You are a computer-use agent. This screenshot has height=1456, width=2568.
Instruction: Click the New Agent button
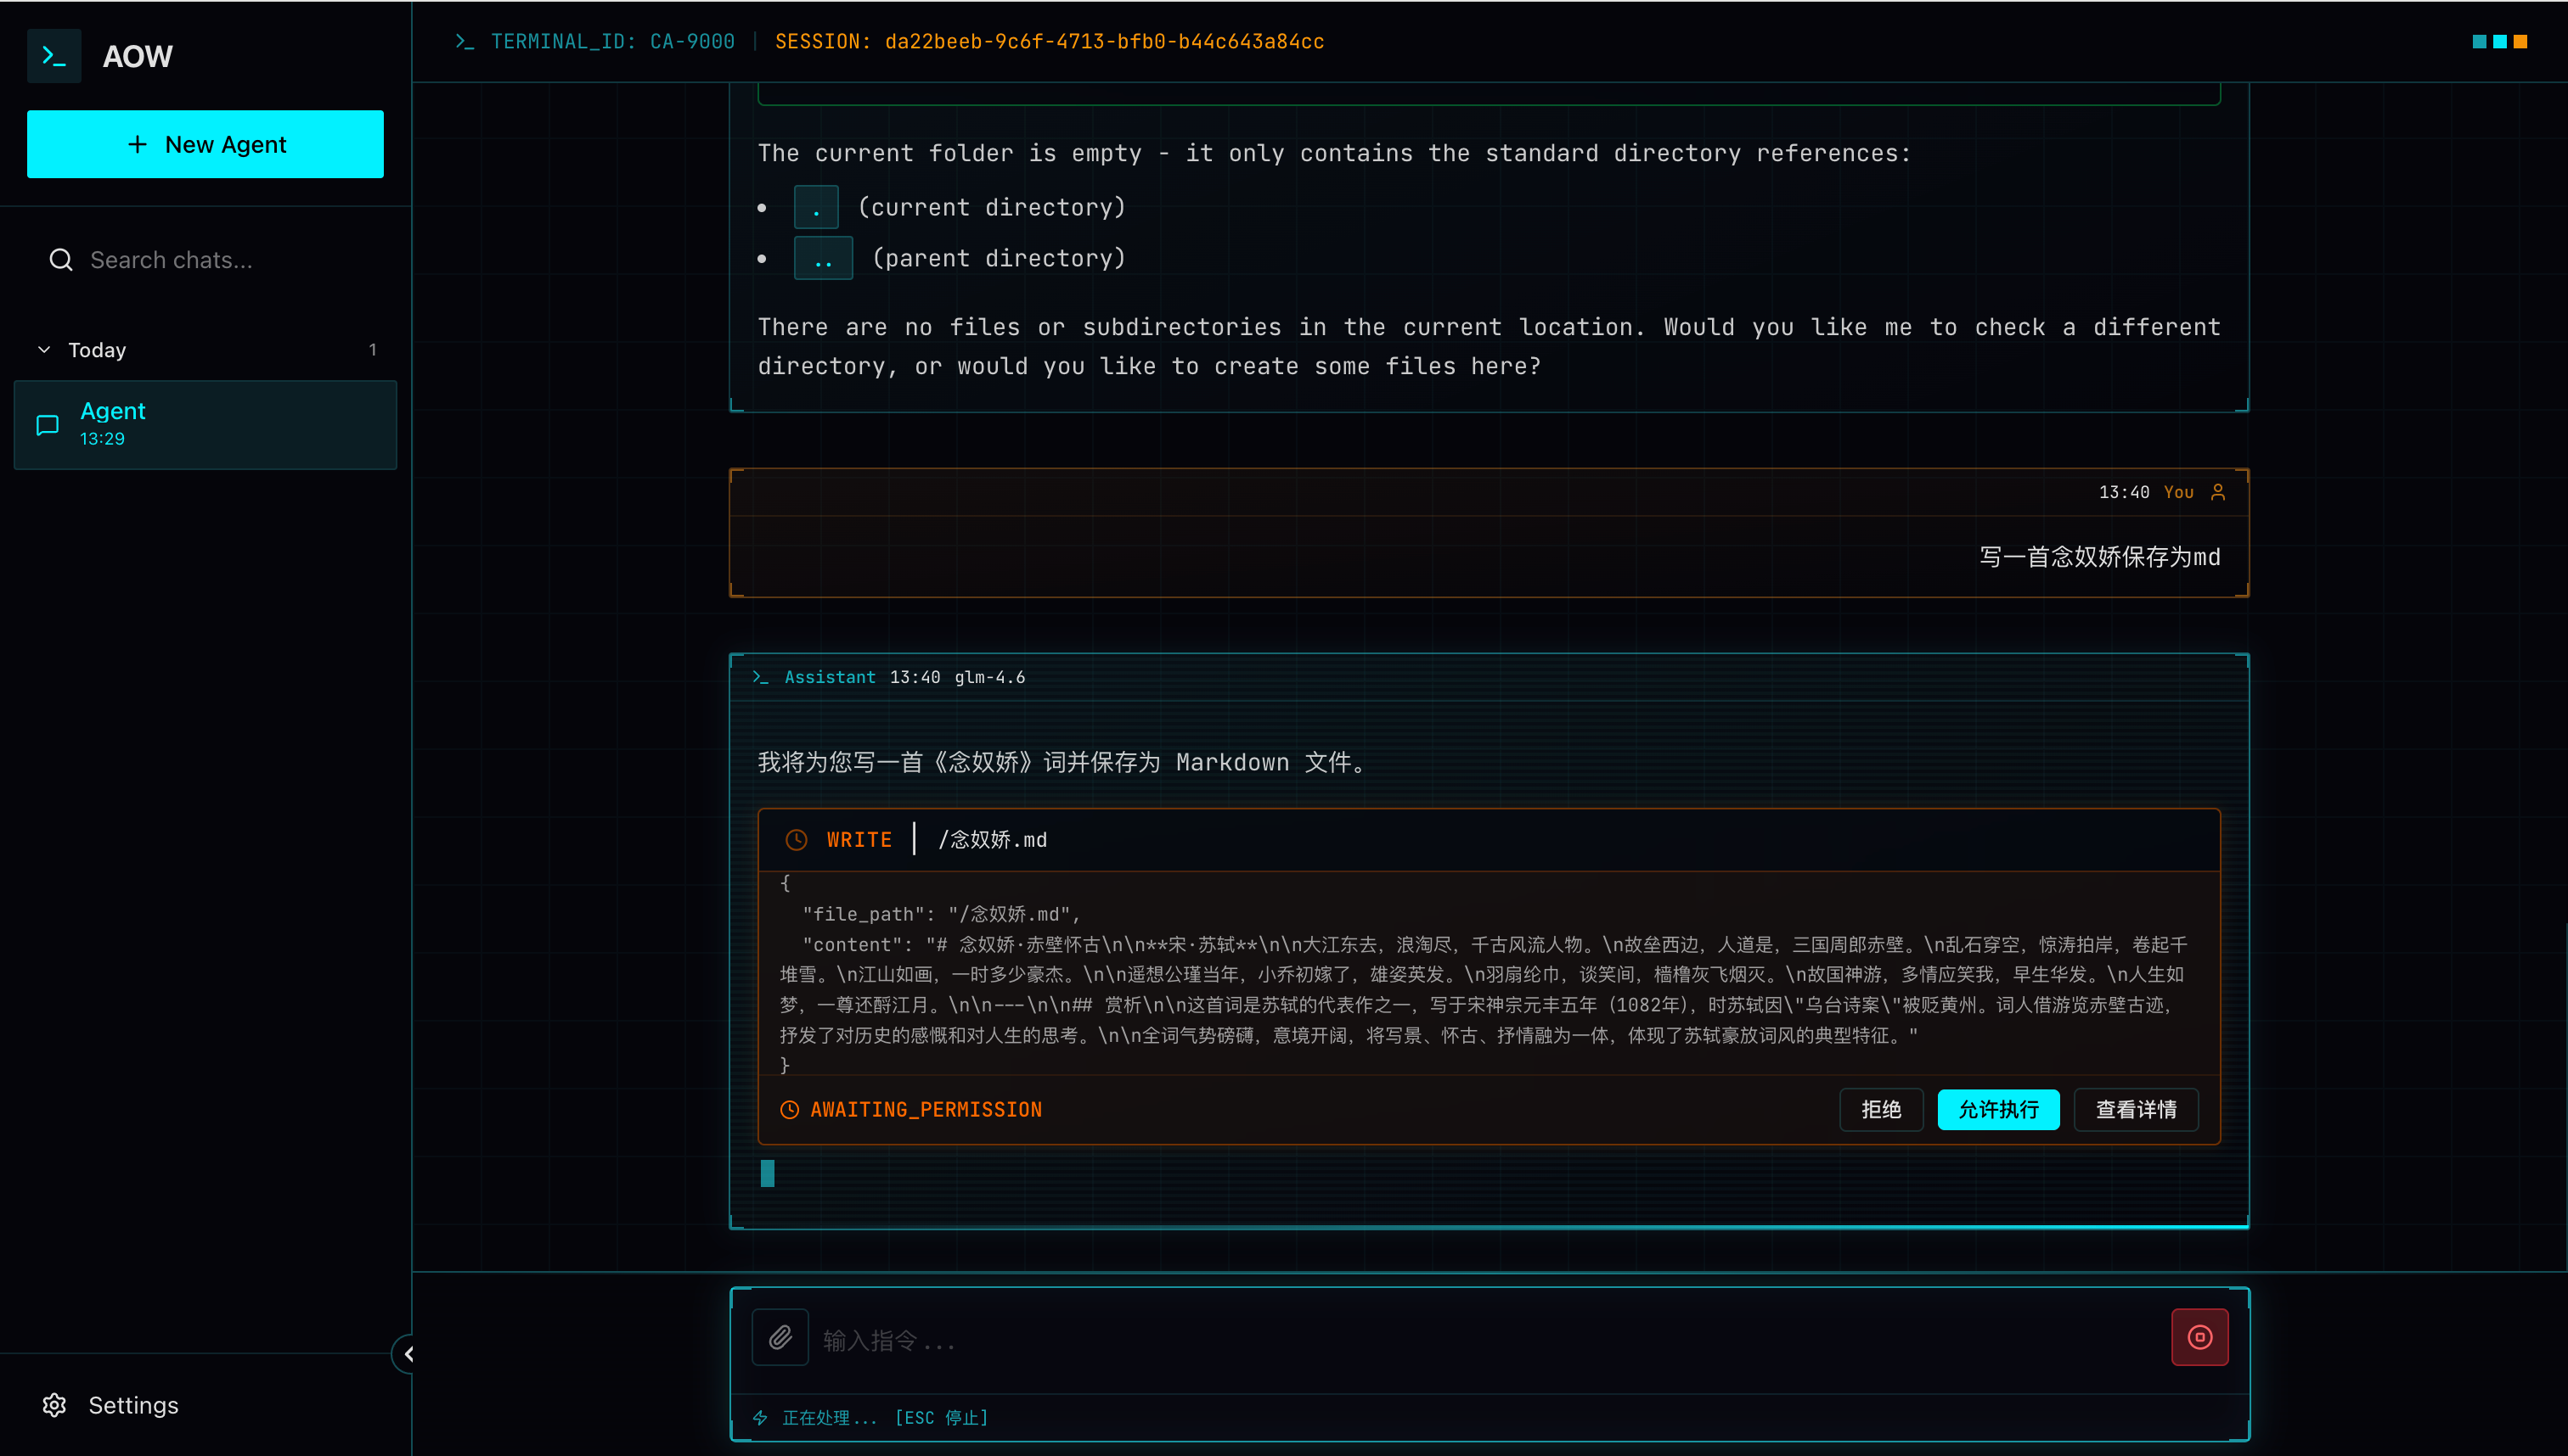206,144
